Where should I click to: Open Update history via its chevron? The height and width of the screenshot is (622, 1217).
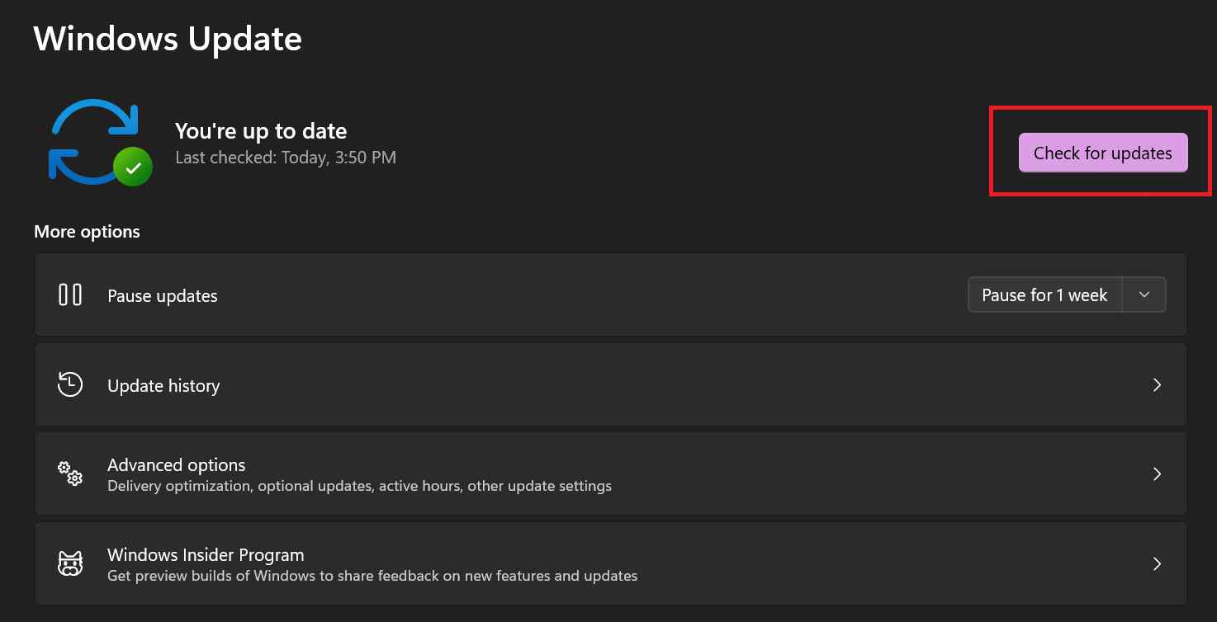[x=1157, y=385]
